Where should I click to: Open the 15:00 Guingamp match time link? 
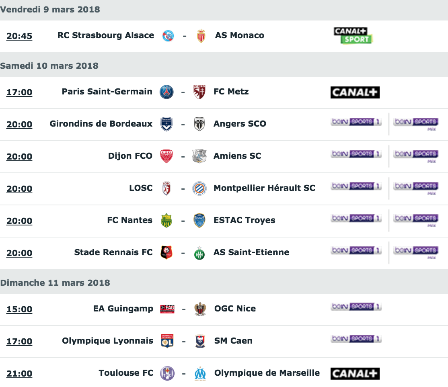tap(19, 309)
